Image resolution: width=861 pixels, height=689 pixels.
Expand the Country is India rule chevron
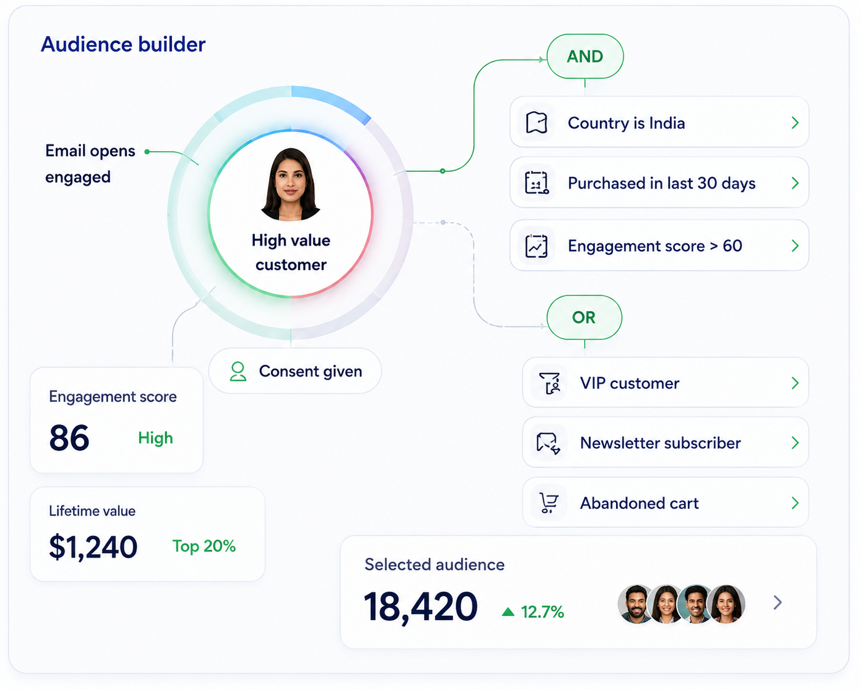(795, 123)
